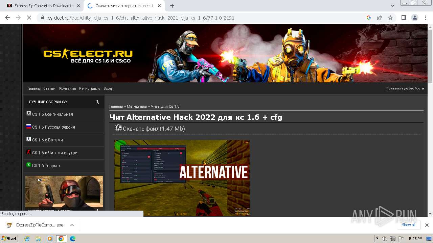Show hidden tray icons arrow
433x243 pixels.
click(377, 239)
